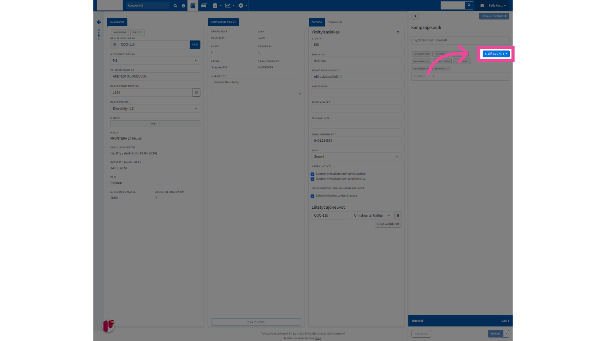Open the help widget with badge 20
606x341 pixels.
[x=108, y=326]
